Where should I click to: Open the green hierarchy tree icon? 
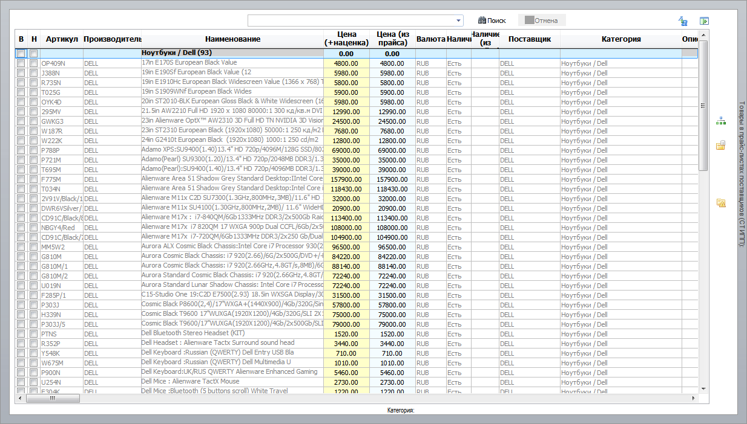(x=721, y=121)
